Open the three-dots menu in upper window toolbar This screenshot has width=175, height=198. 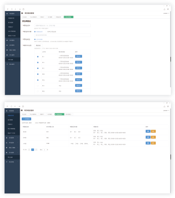pyautogui.click(x=20, y=9)
